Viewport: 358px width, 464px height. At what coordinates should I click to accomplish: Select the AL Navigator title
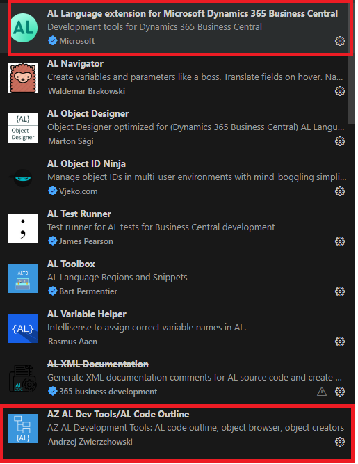[x=75, y=63]
